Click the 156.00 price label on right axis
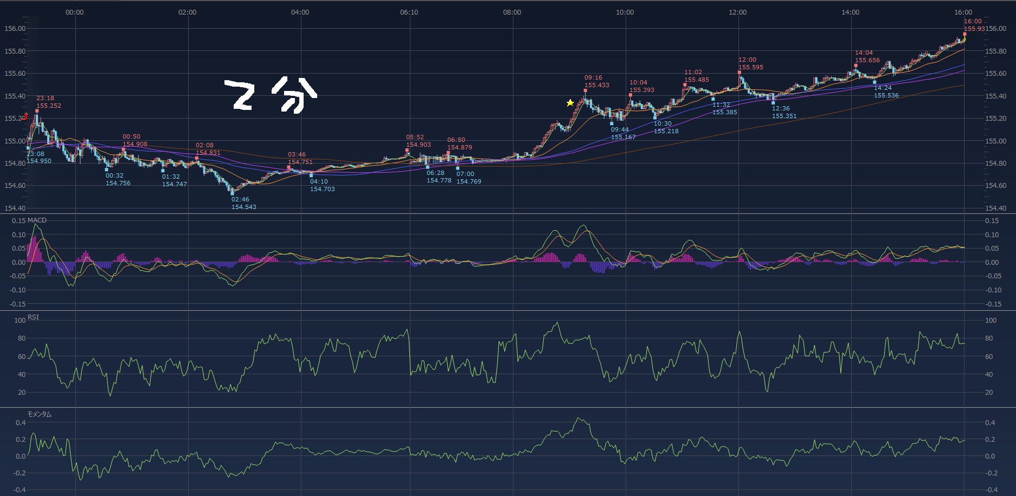The width and height of the screenshot is (1016, 496). [995, 29]
